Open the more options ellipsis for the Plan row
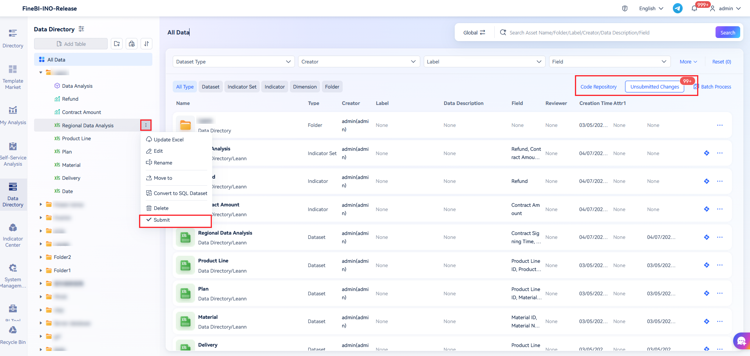The width and height of the screenshot is (750, 356). (720, 293)
